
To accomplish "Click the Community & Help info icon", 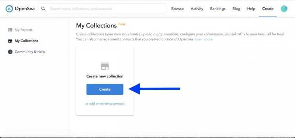I will point(10,52).
